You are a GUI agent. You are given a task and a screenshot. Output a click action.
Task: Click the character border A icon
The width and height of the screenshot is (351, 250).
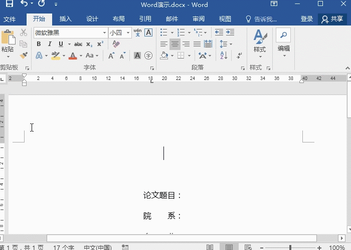click(148, 32)
